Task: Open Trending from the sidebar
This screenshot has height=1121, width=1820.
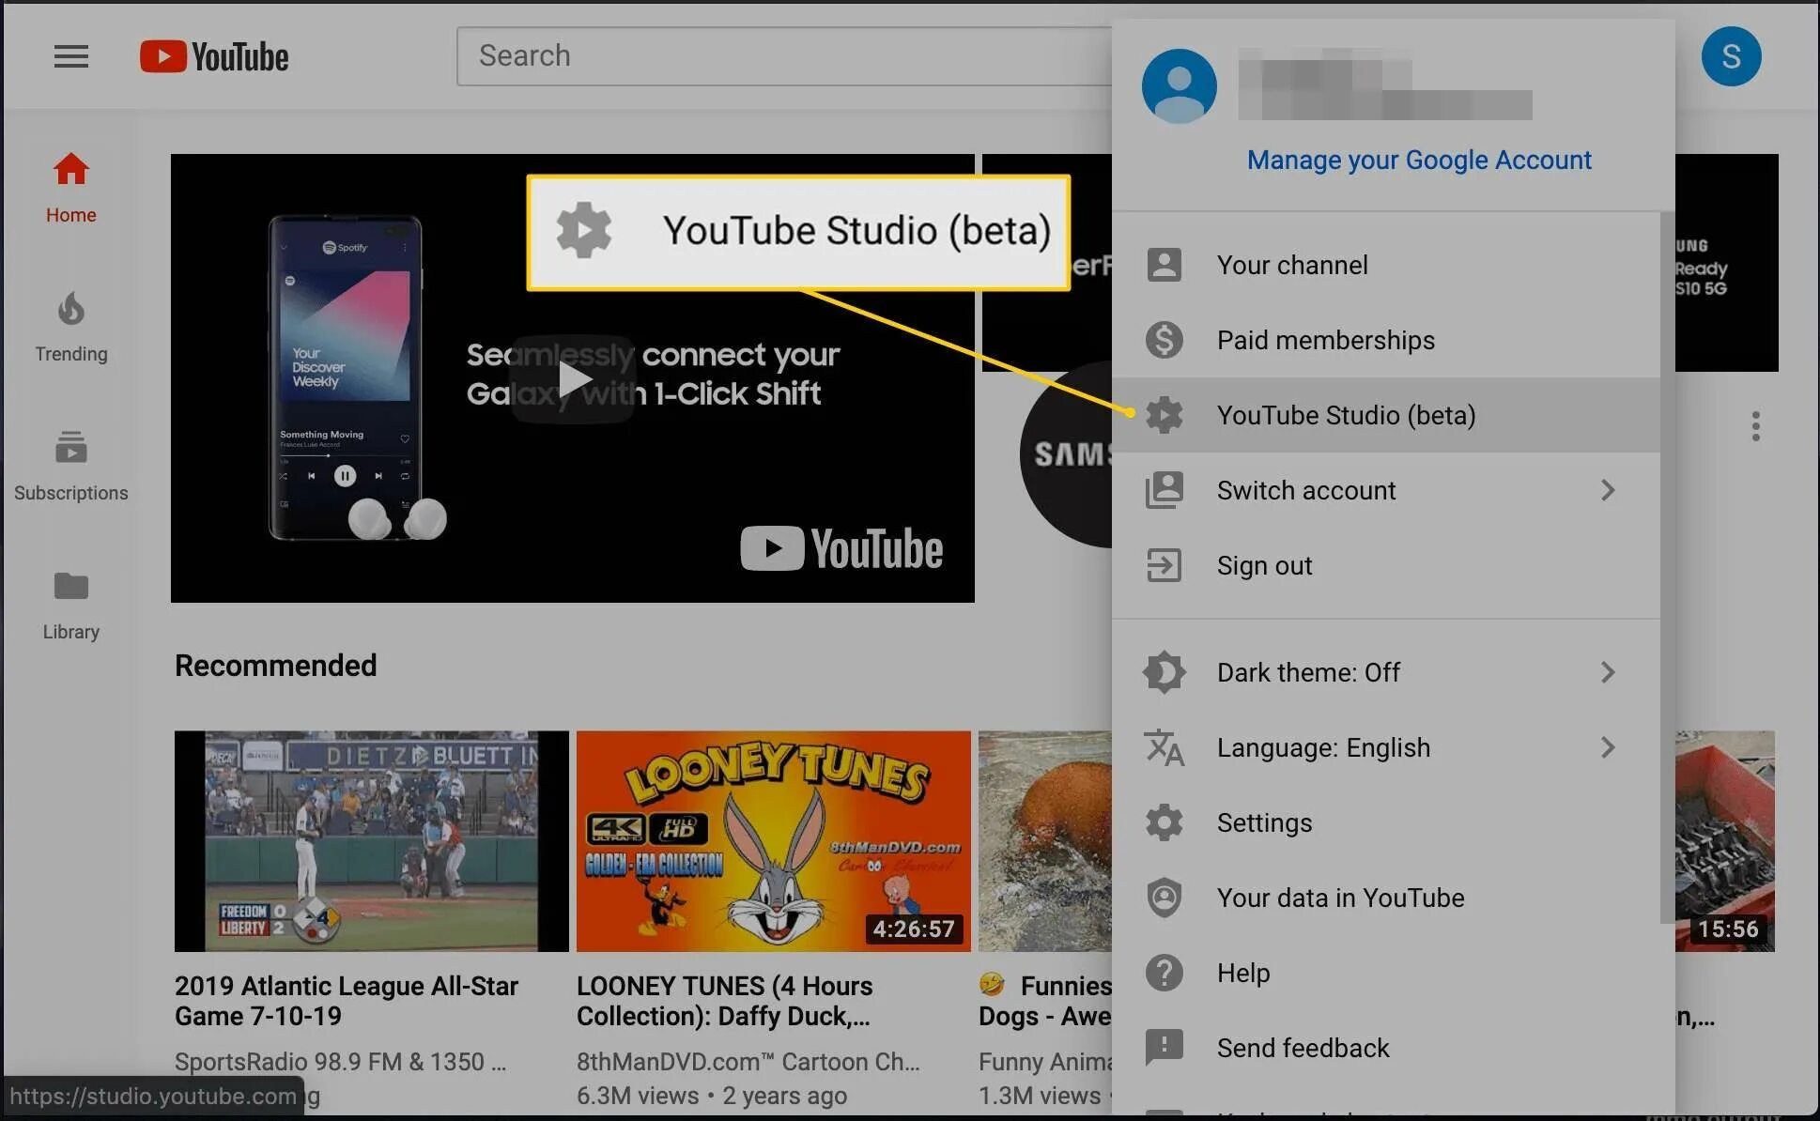Action: [x=71, y=326]
